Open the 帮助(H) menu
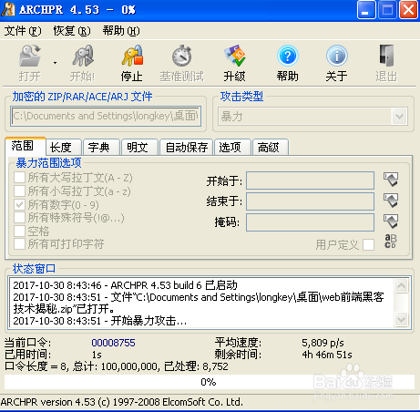This screenshot has width=420, height=412. point(121,31)
